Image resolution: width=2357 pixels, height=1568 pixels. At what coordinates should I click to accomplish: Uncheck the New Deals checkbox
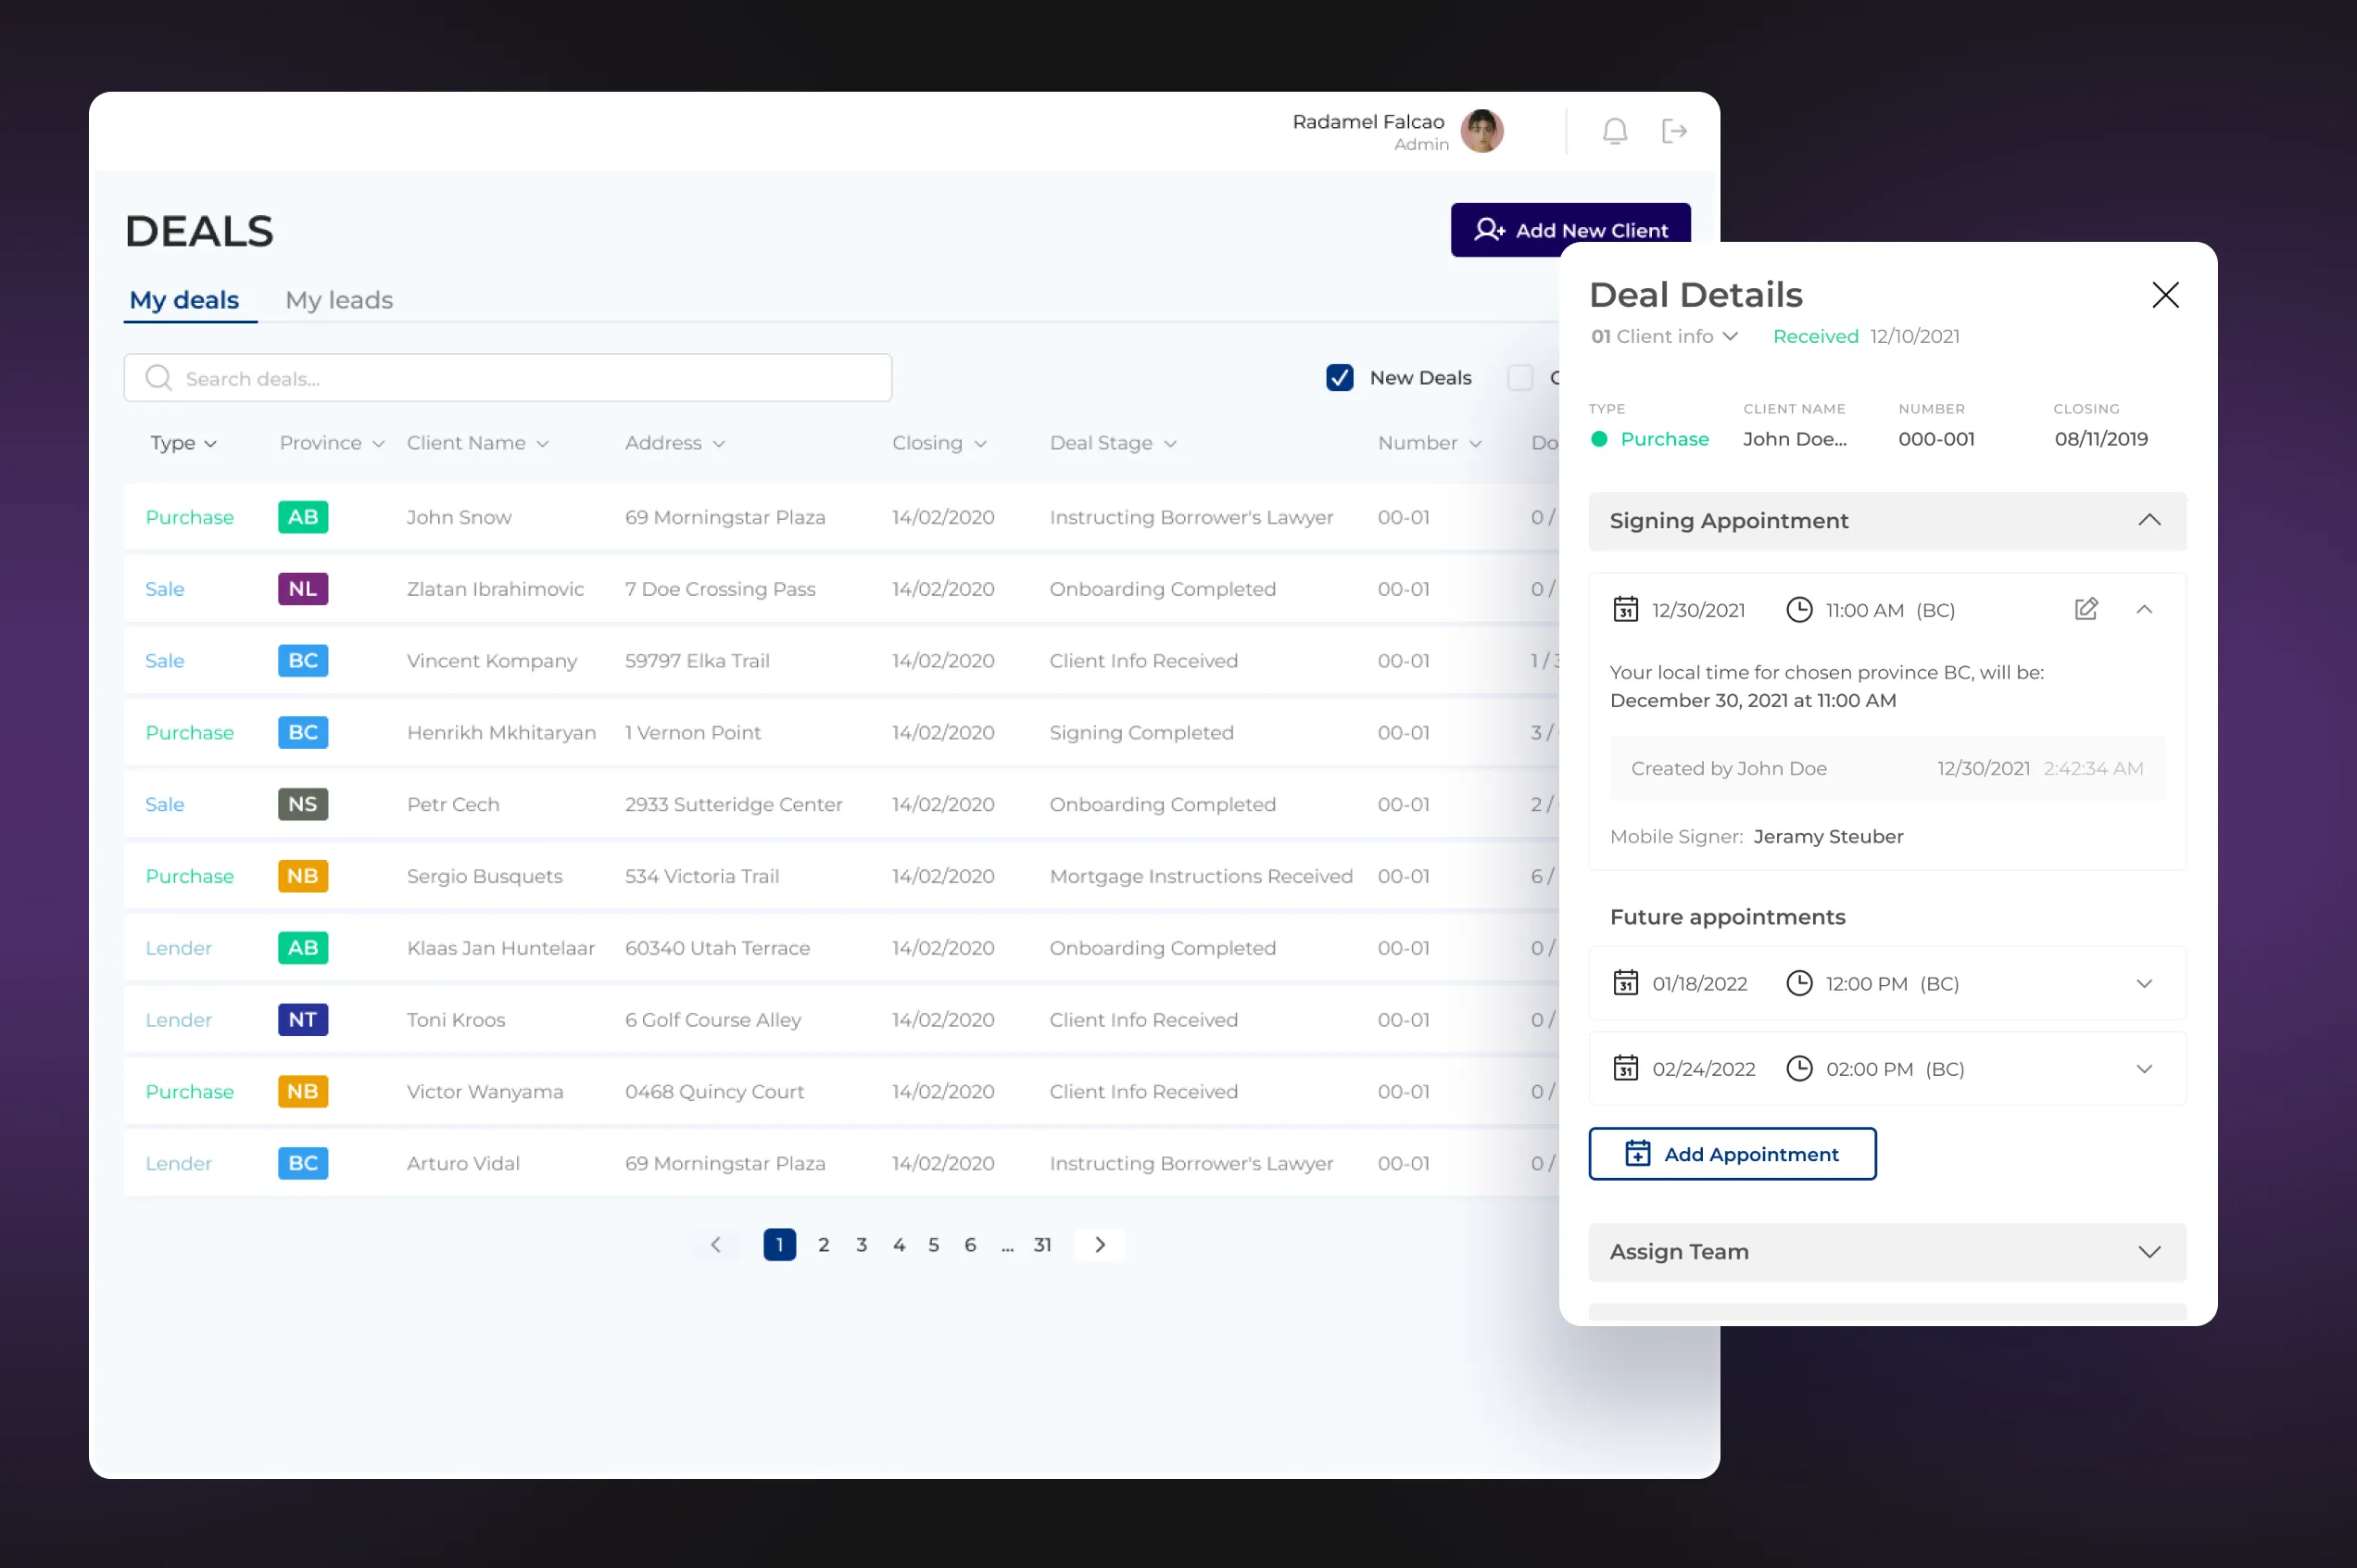click(1340, 378)
